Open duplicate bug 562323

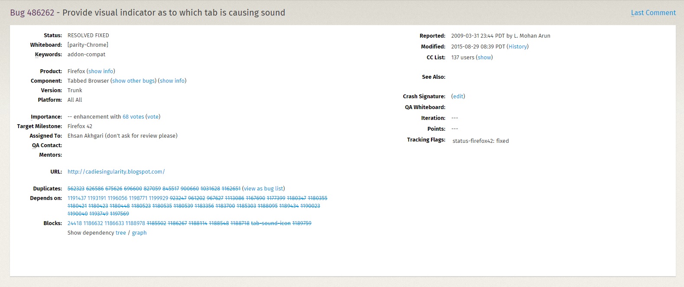[x=76, y=189]
